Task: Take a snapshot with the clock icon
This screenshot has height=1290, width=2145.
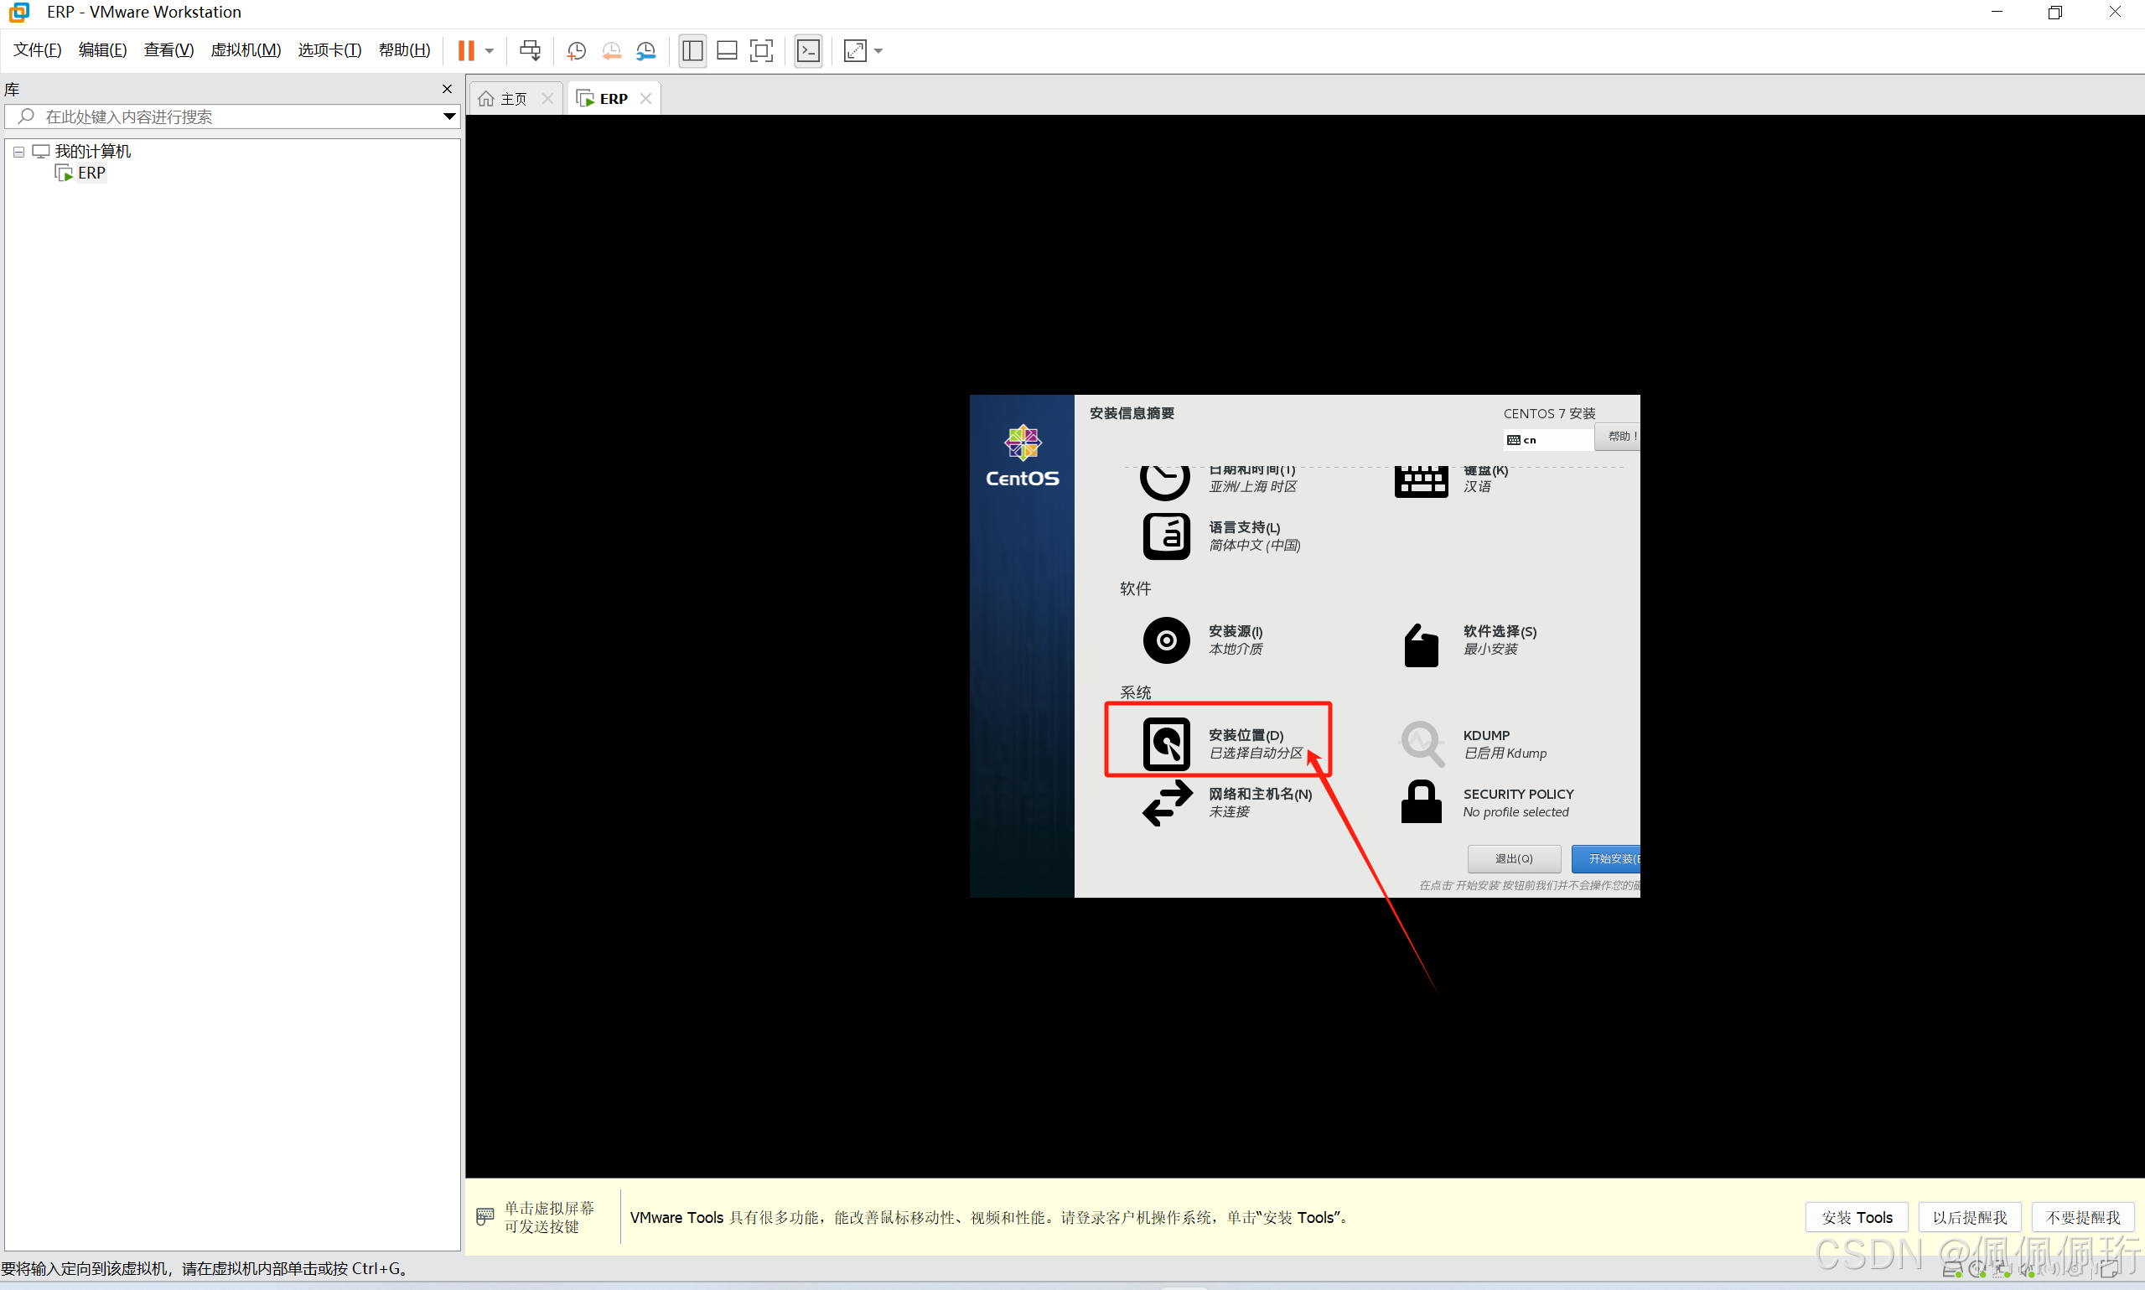Action: tap(576, 50)
